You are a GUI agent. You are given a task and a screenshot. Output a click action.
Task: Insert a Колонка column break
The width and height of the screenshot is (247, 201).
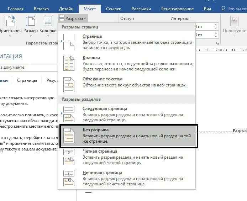pos(127,63)
